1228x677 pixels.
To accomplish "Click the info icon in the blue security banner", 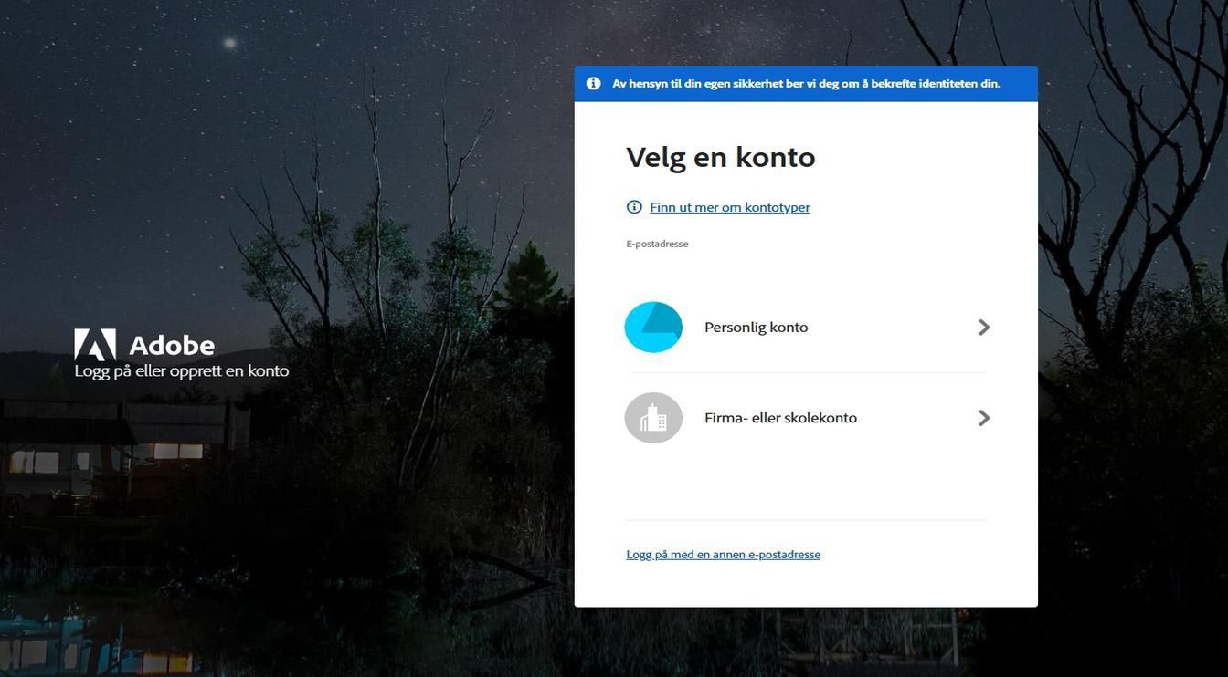I will (x=593, y=82).
